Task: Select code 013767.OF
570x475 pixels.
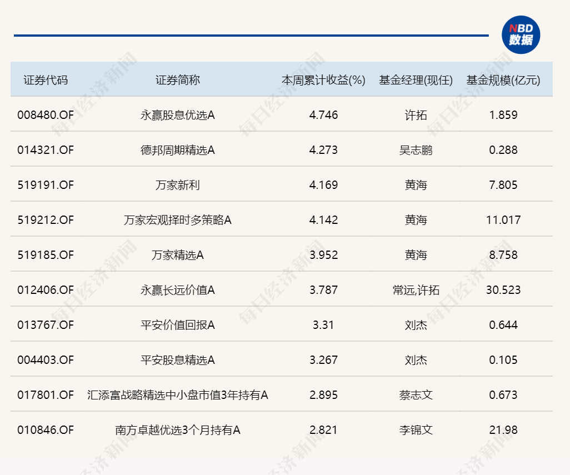Action: 46,325
